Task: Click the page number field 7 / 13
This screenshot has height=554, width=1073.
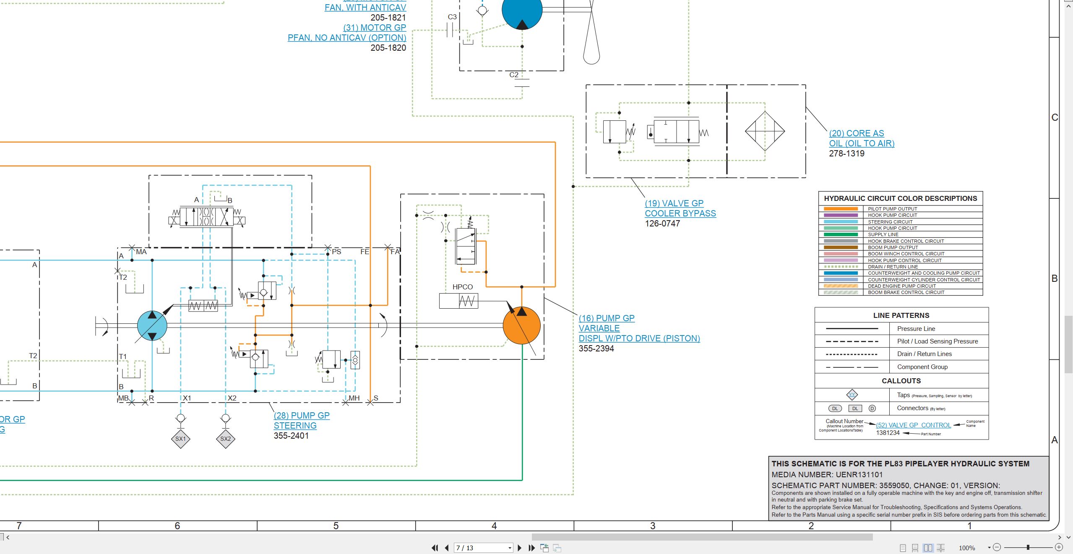Action: [480, 548]
